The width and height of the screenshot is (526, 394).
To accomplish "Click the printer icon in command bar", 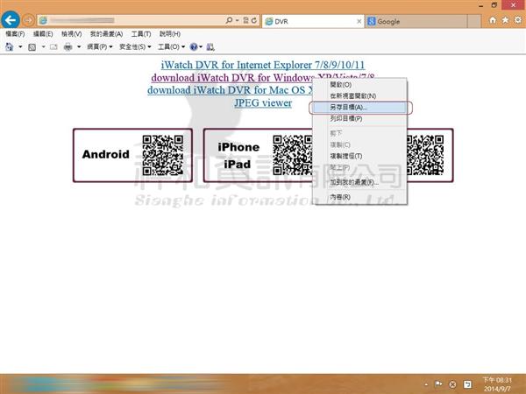I will (x=68, y=46).
